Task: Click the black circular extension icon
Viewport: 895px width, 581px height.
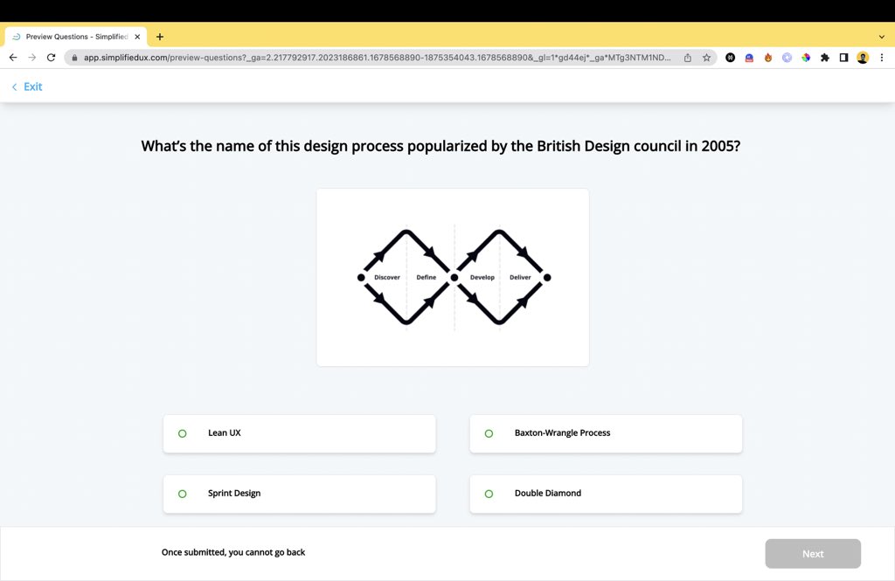Action: click(x=731, y=57)
